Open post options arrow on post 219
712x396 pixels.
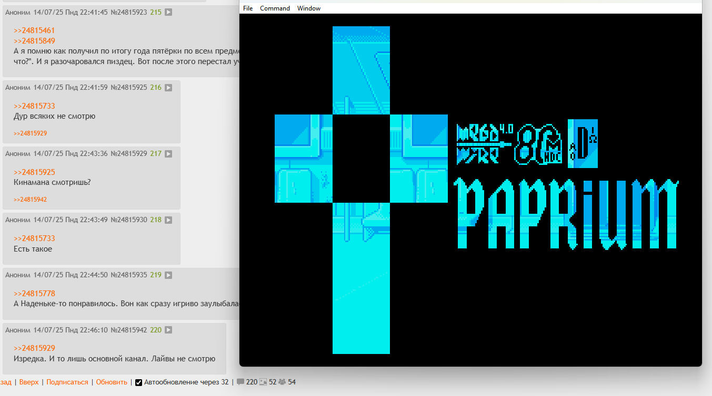click(x=168, y=275)
